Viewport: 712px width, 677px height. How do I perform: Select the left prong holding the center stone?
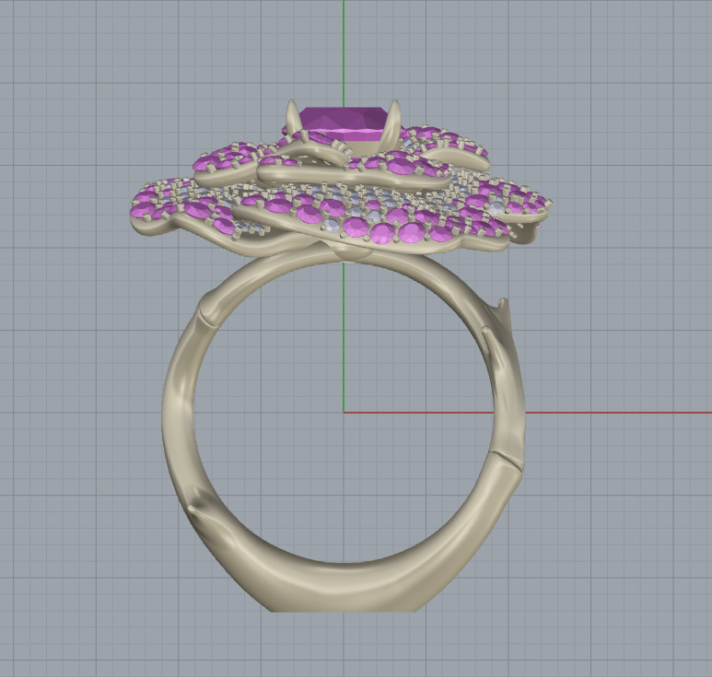click(292, 119)
